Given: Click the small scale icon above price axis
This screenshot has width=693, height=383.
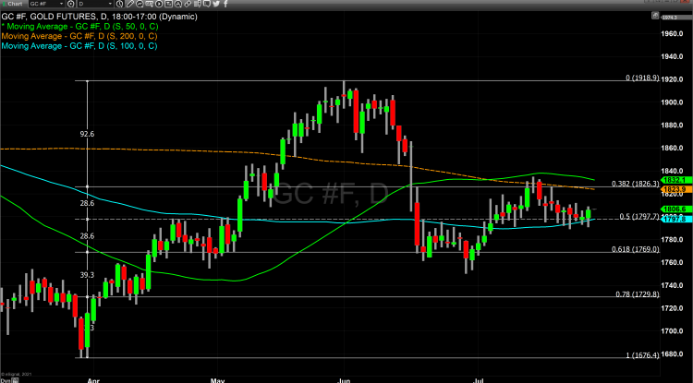Looking at the screenshot, I should (x=654, y=15).
